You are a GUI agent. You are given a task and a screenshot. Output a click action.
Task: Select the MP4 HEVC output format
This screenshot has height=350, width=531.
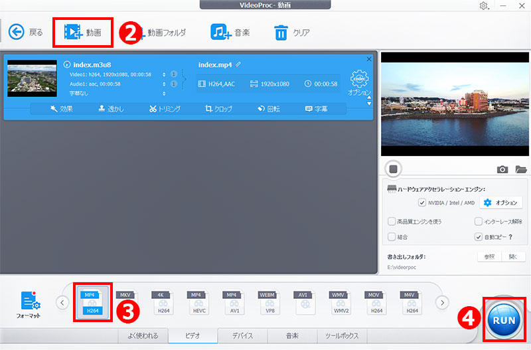pos(197,303)
